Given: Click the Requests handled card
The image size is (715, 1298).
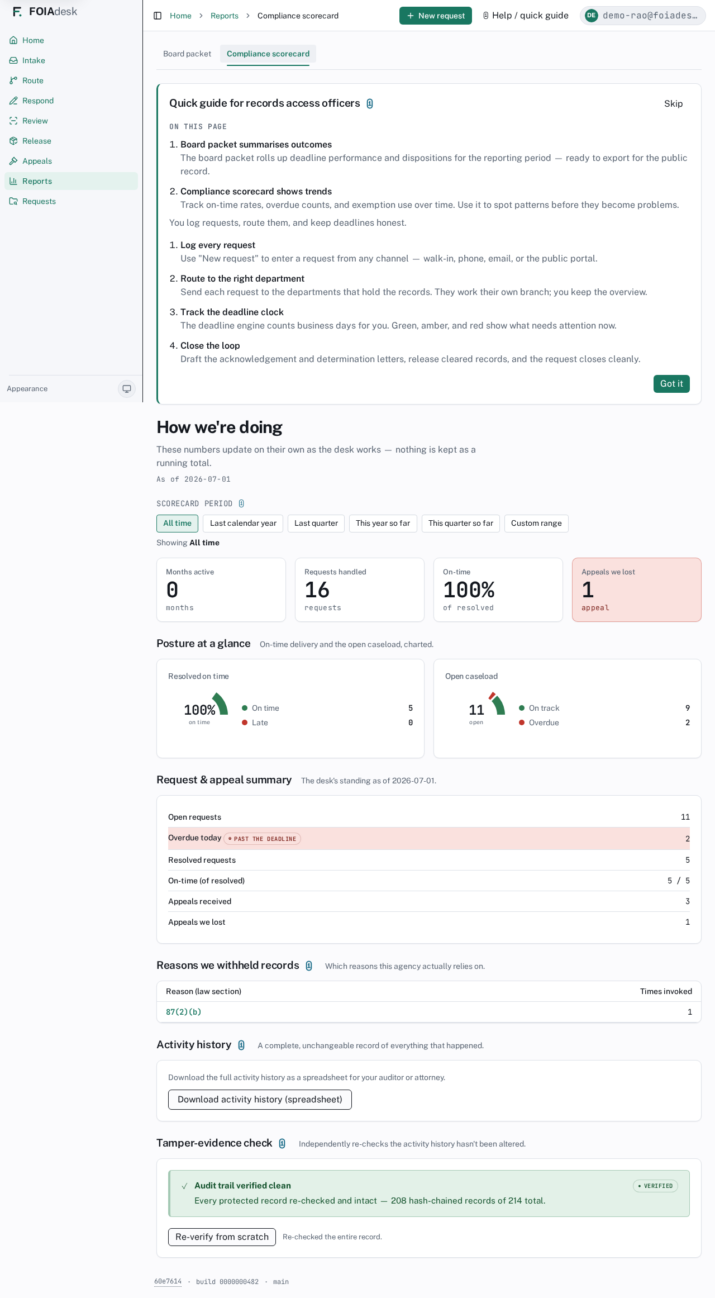Looking at the screenshot, I should click(x=360, y=589).
